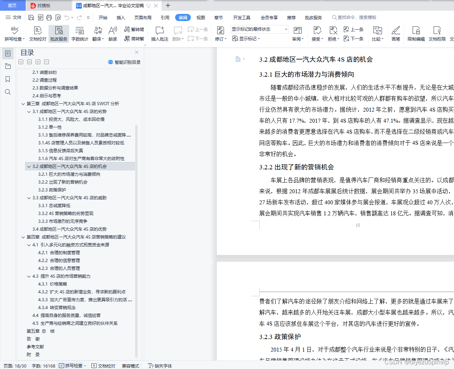Open the outline panel icon in left sidebar
The image size is (454, 369).
point(7,53)
